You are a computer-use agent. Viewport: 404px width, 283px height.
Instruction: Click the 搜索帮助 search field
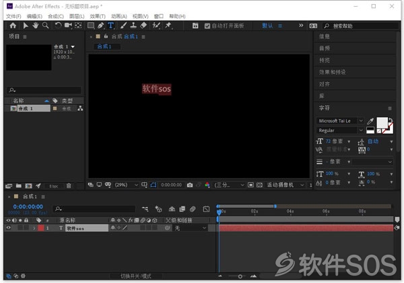click(360, 26)
